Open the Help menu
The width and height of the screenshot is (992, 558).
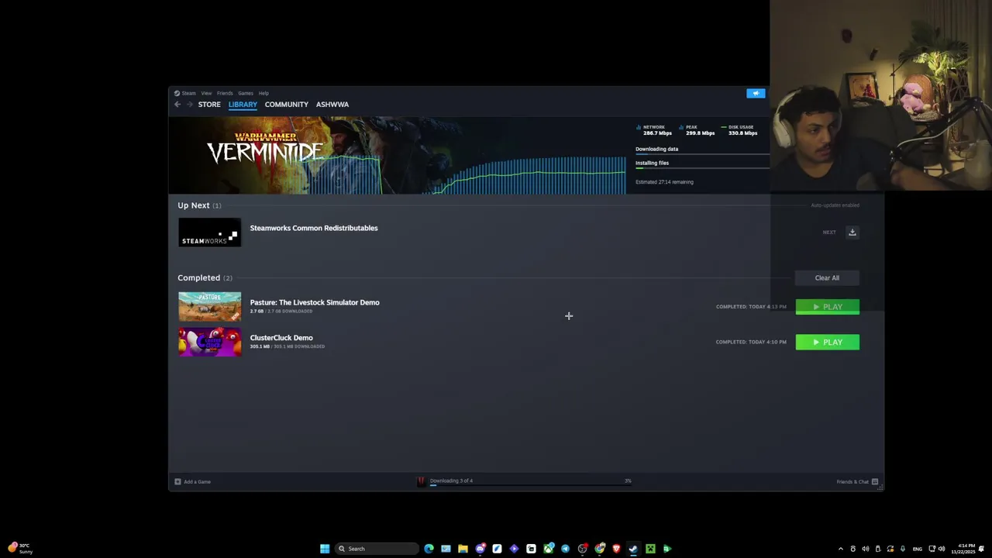pyautogui.click(x=263, y=93)
